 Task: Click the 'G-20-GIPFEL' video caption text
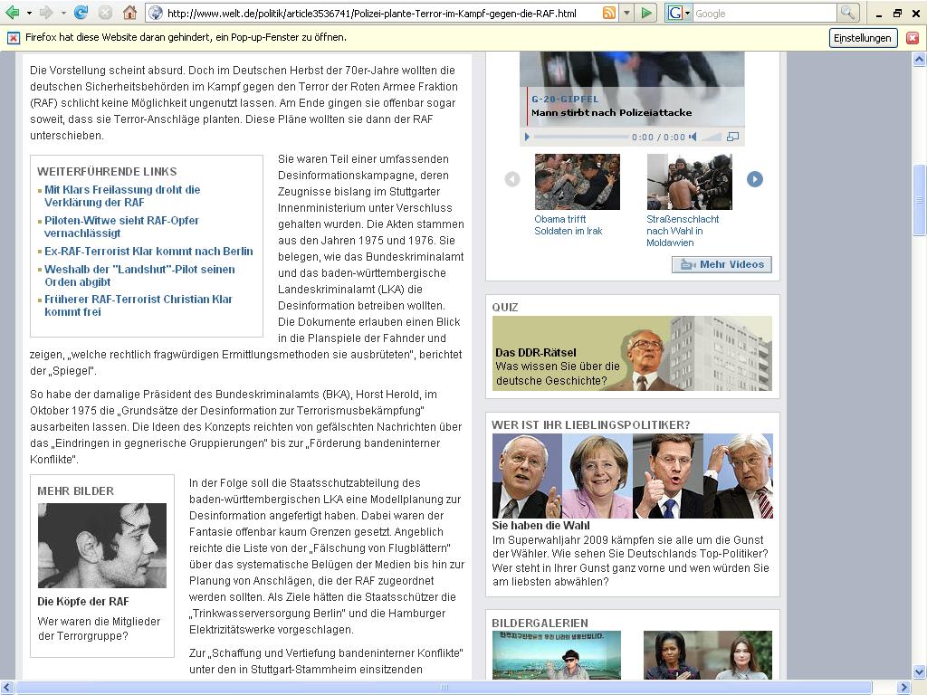[x=565, y=100]
